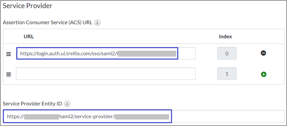This screenshot has height=126, width=287.
Task: Click the URL column header
Action: point(29,37)
